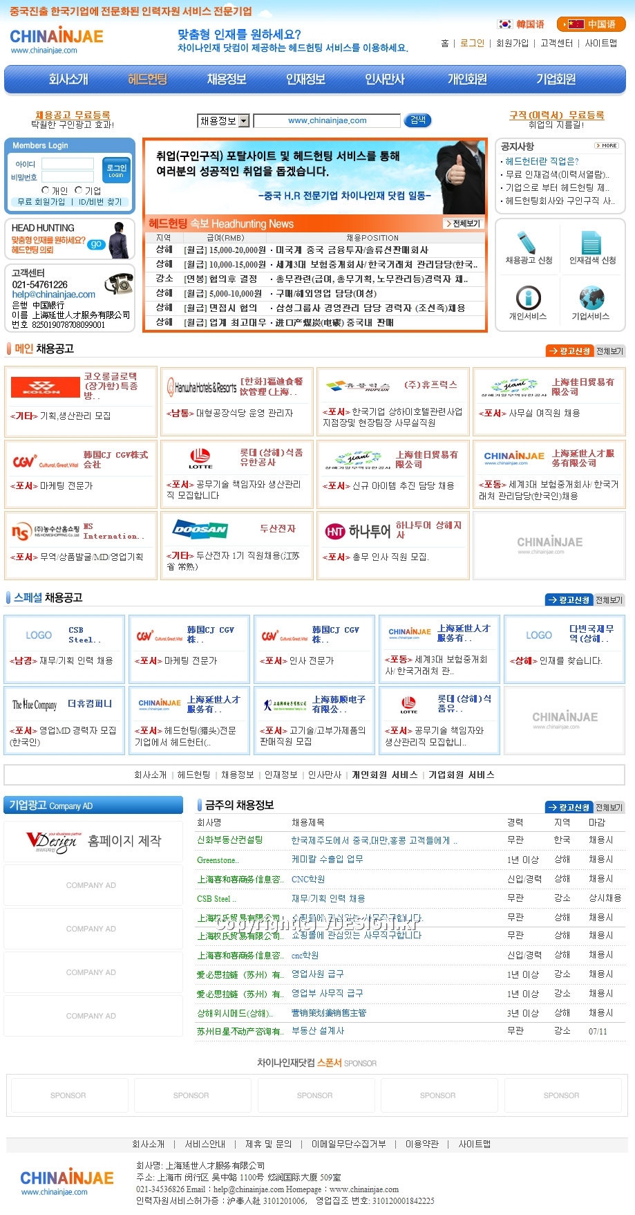Screen dimensions: 635x1215
Task: Open the CGV logo in main job ads
Action: (45, 461)
